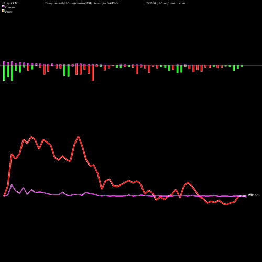Click the latest price value label at line end
The width and height of the screenshot is (262, 262).
click(x=253, y=195)
